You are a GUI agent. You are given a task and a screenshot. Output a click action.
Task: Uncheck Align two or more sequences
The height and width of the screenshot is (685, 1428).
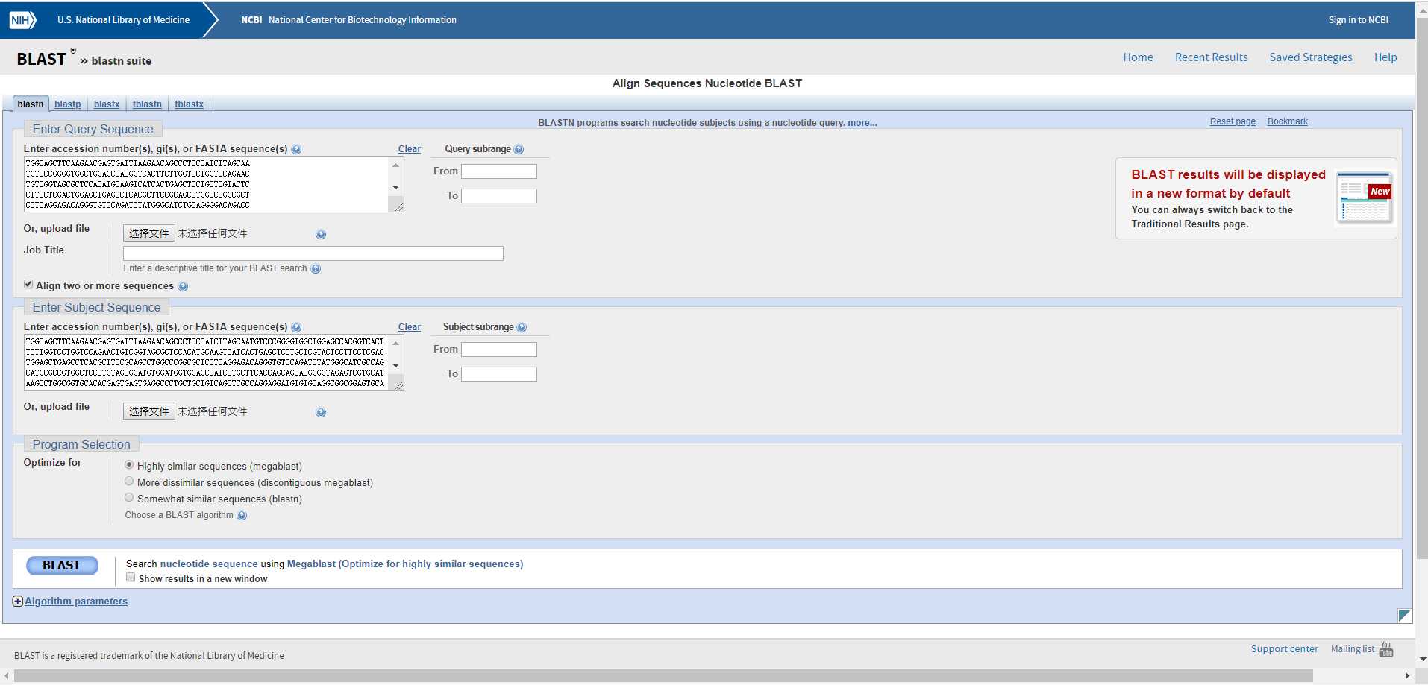tap(28, 285)
